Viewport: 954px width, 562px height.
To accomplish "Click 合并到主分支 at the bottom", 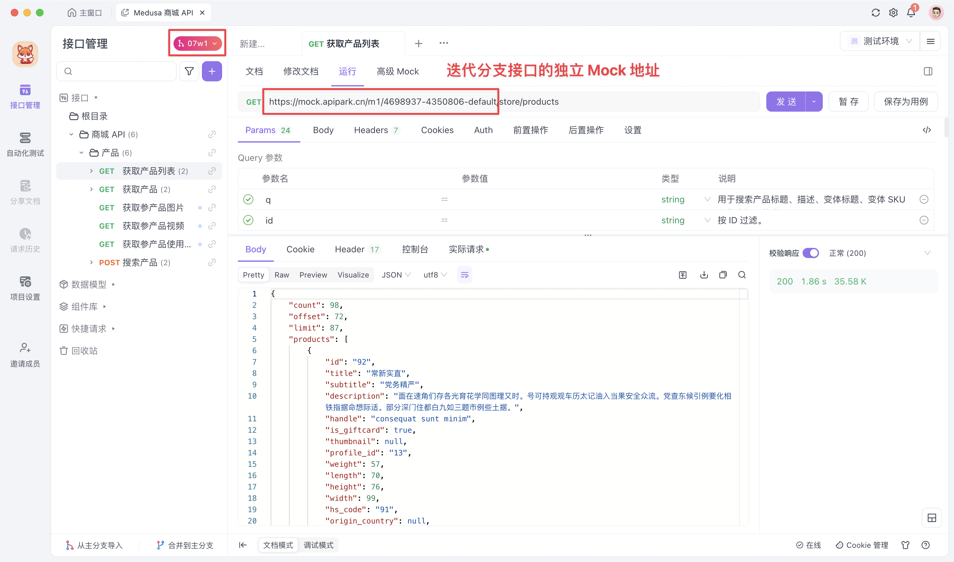I will [x=185, y=545].
